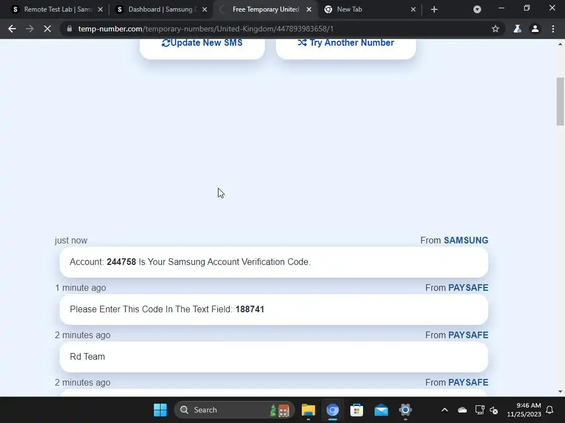
Task: Open the tab search dropdown arrow
Action: [x=477, y=9]
